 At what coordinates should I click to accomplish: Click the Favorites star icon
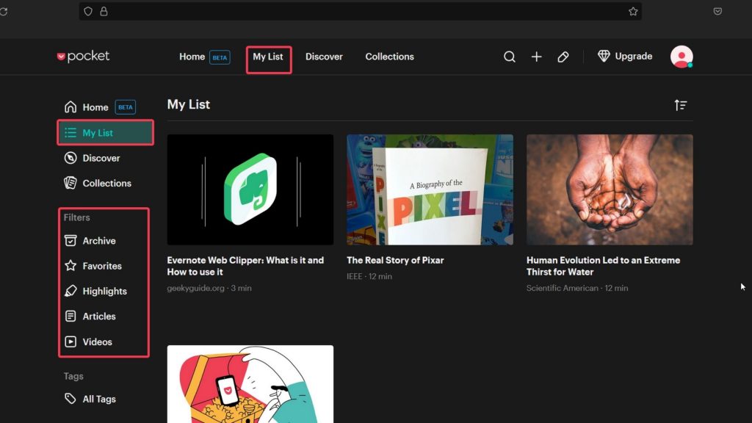[70, 266]
